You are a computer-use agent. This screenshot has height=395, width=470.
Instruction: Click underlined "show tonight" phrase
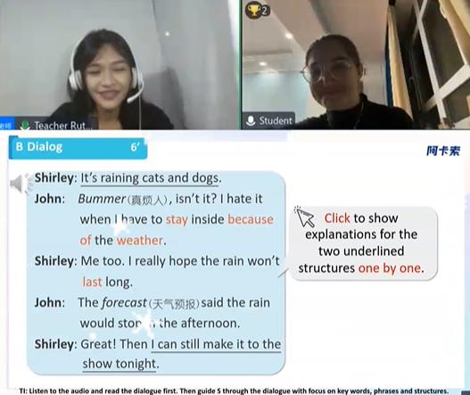tap(120, 364)
